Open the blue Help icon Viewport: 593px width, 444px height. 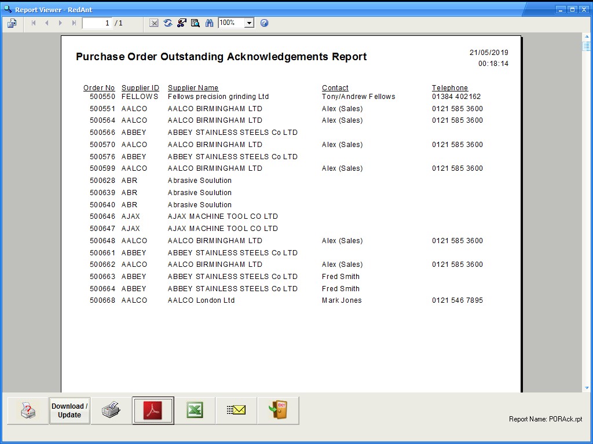(x=265, y=23)
